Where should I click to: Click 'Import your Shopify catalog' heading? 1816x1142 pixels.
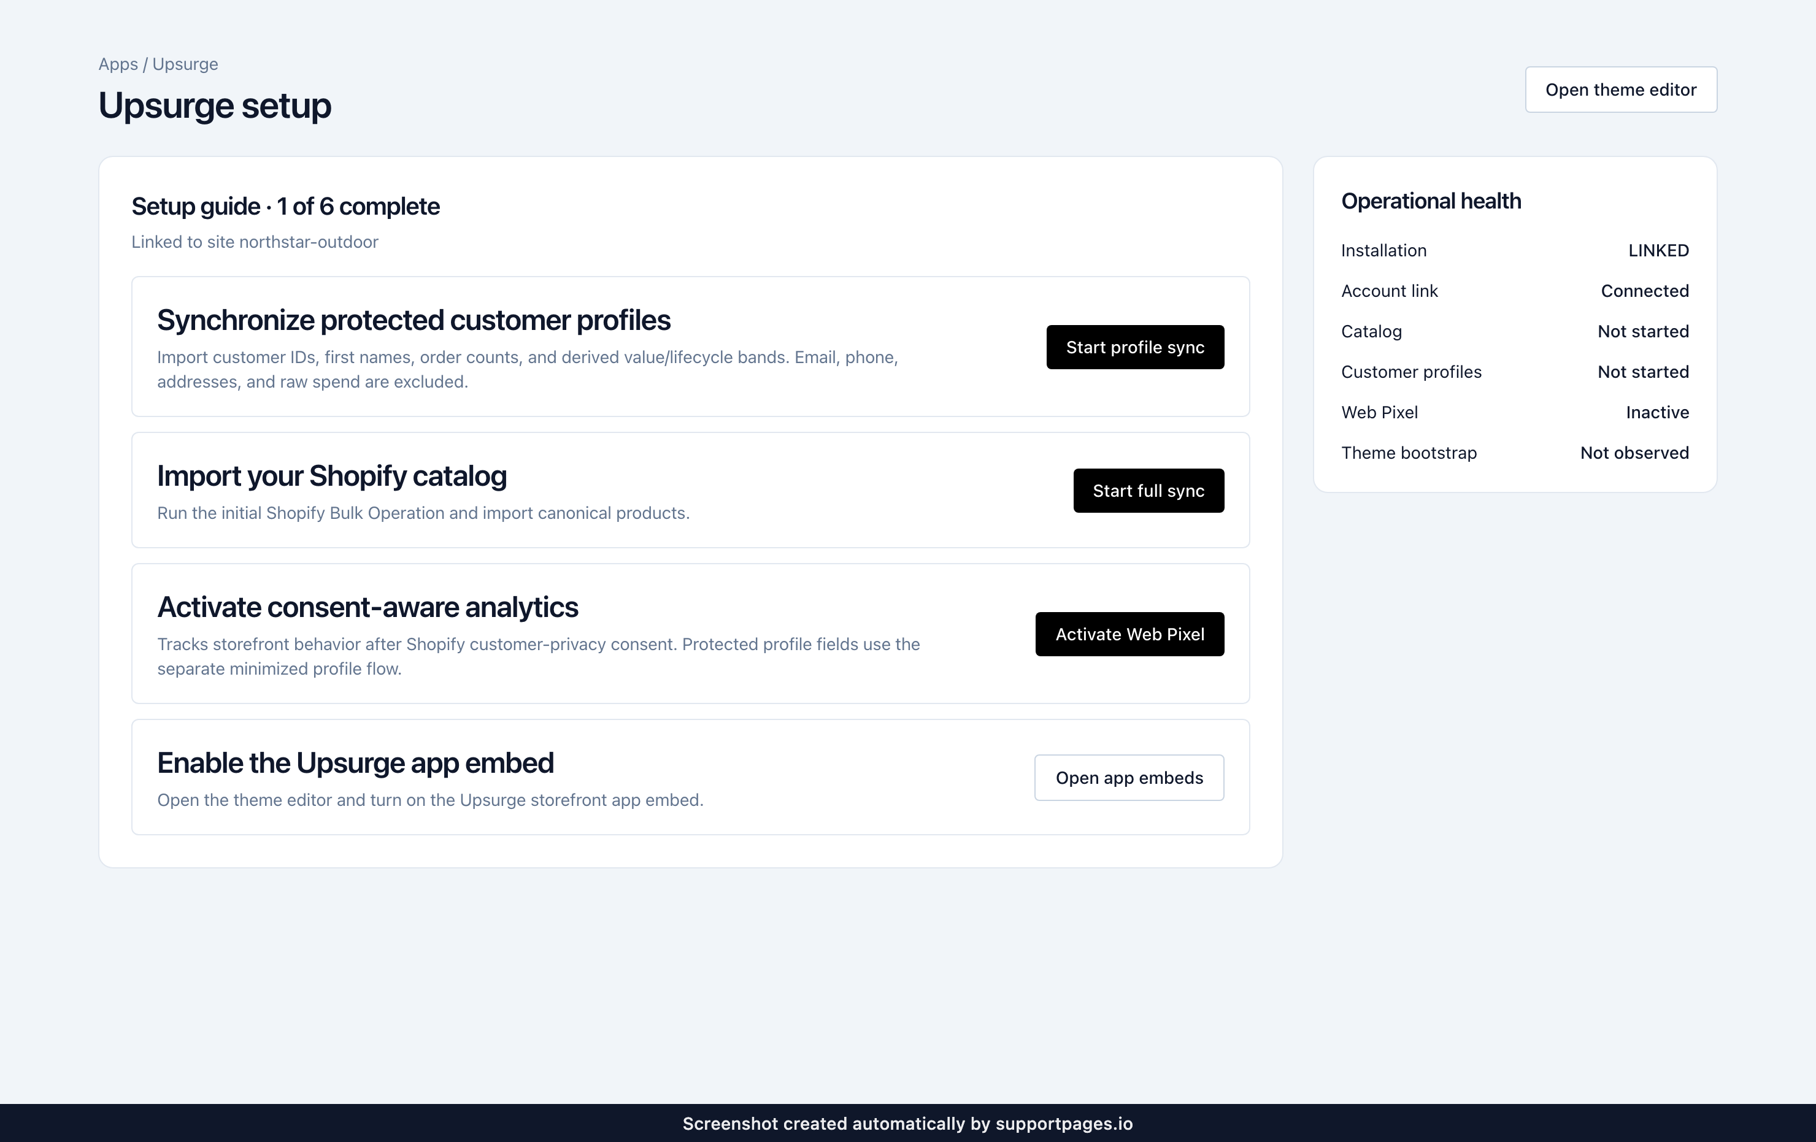point(332,477)
